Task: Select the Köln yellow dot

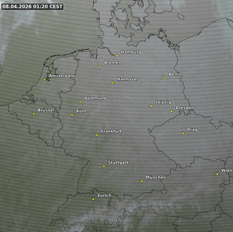Action: (72, 114)
